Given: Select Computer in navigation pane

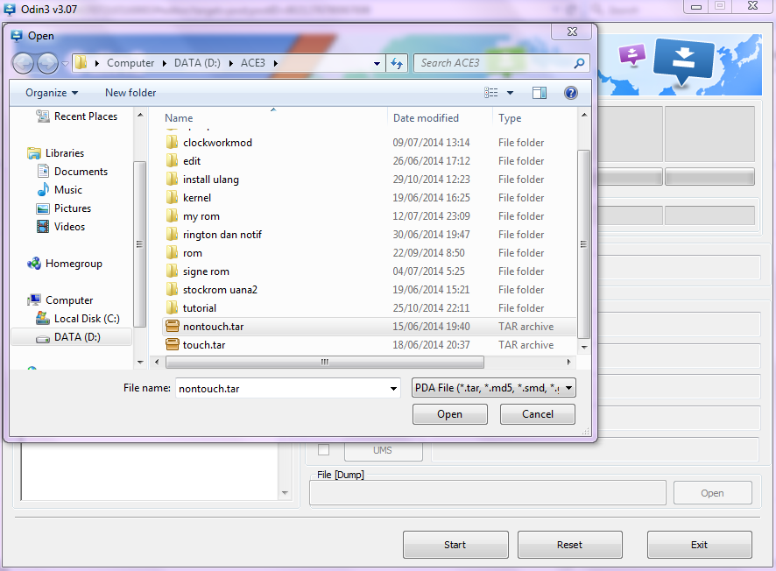Looking at the screenshot, I should click(60, 300).
